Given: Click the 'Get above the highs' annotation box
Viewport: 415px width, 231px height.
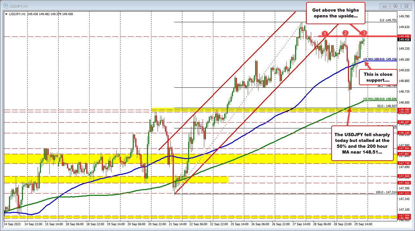Looking at the screenshot, I should [336, 13].
